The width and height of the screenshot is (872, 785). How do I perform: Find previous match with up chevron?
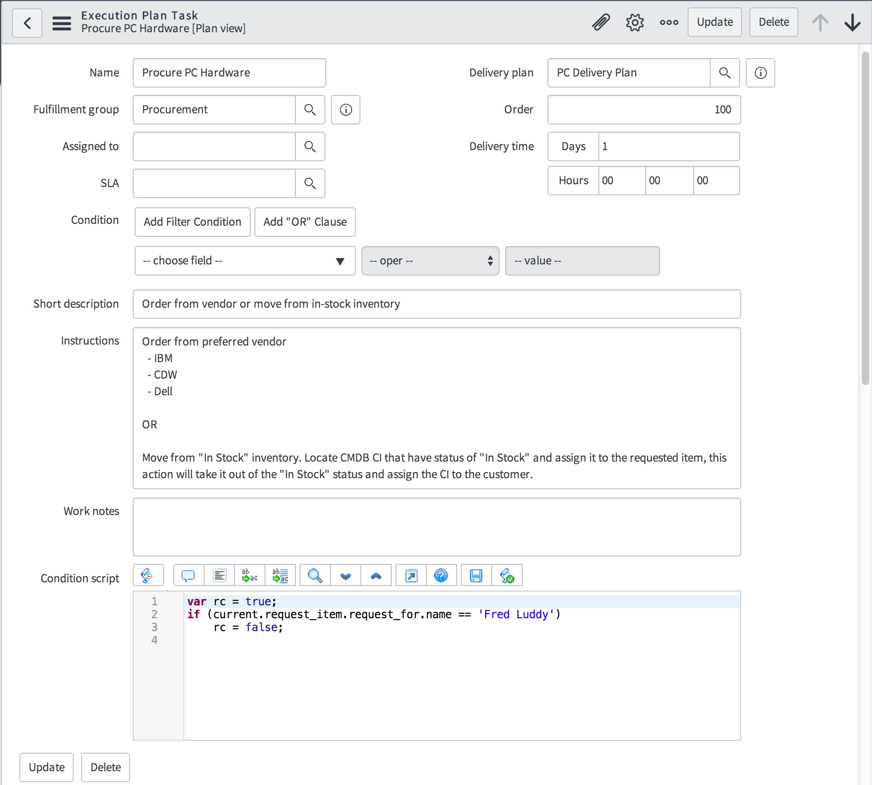click(x=376, y=575)
